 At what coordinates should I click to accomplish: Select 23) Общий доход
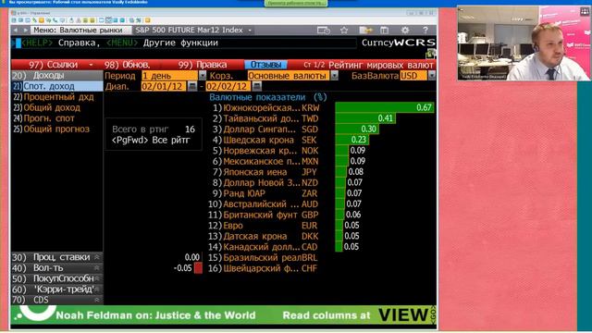(47, 107)
